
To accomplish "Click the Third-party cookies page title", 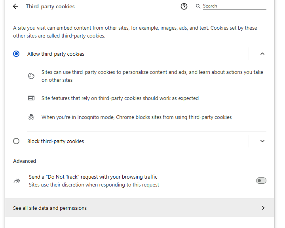I will [50, 6].
